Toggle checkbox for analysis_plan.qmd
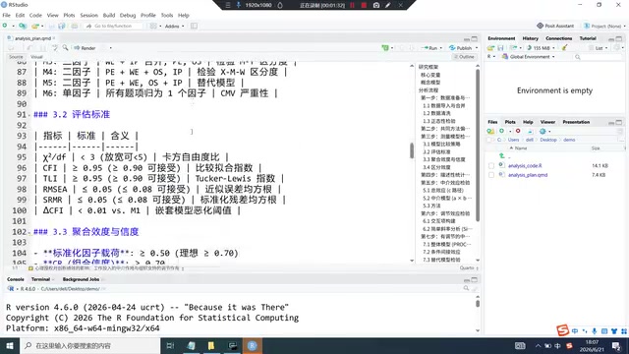This screenshot has width=629, height=354. 491,175
